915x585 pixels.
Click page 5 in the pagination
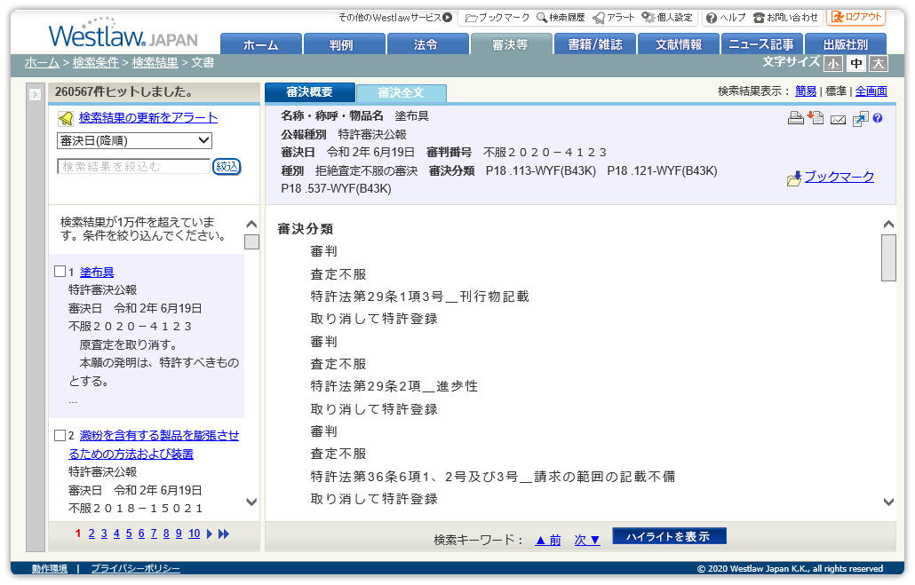coord(131,534)
